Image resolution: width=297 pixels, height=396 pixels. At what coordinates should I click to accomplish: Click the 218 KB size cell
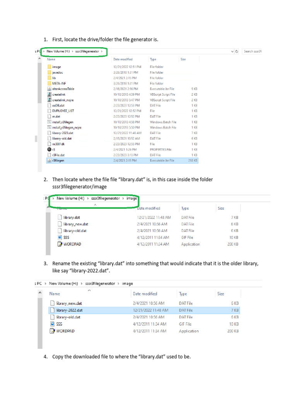[x=193, y=160]
